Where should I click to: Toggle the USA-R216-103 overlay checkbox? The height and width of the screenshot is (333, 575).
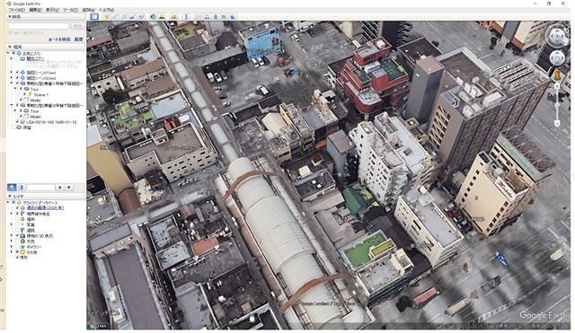(x=17, y=122)
